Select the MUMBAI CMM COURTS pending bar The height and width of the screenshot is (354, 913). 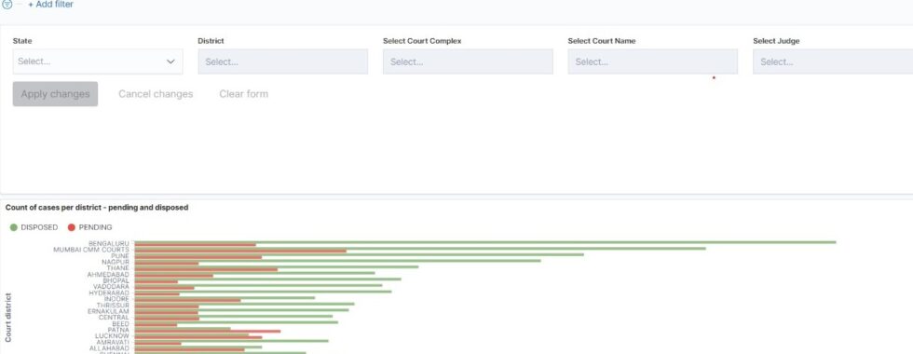(240, 251)
